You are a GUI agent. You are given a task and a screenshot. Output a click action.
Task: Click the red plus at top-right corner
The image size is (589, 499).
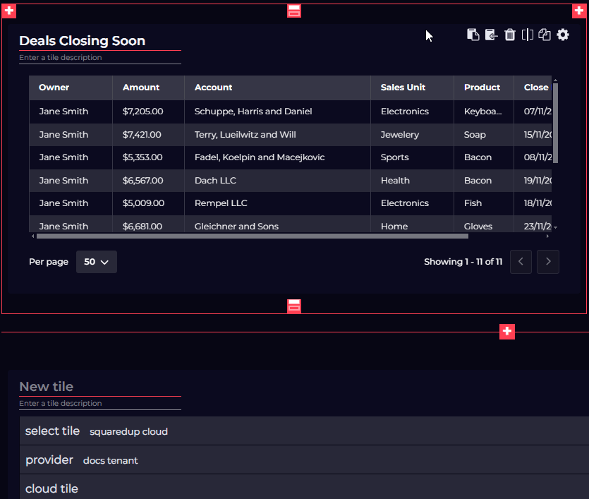coord(579,11)
